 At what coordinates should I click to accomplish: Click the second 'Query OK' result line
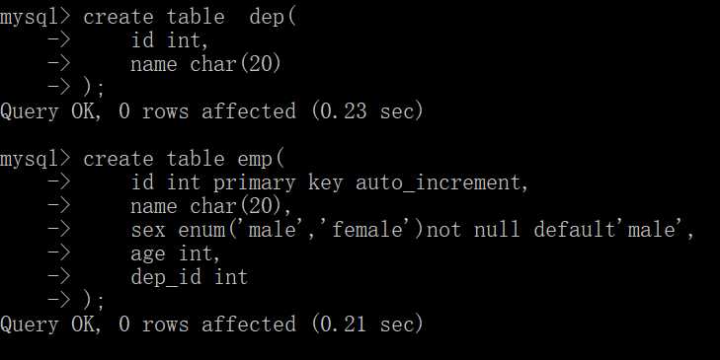[211, 325]
